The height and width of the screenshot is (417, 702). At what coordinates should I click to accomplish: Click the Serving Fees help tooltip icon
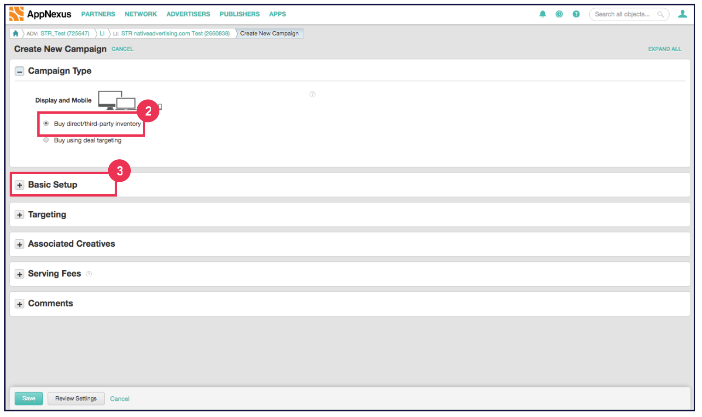(x=89, y=274)
